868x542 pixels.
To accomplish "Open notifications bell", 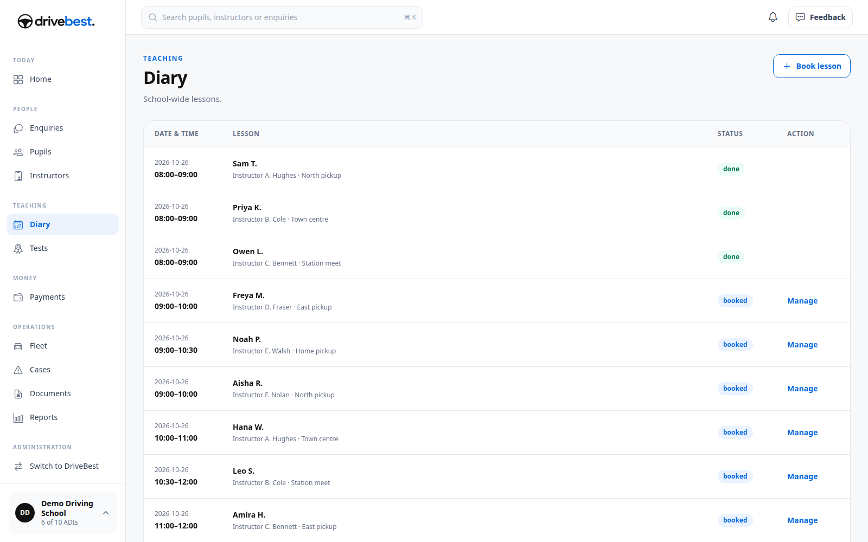I will 773,17.
